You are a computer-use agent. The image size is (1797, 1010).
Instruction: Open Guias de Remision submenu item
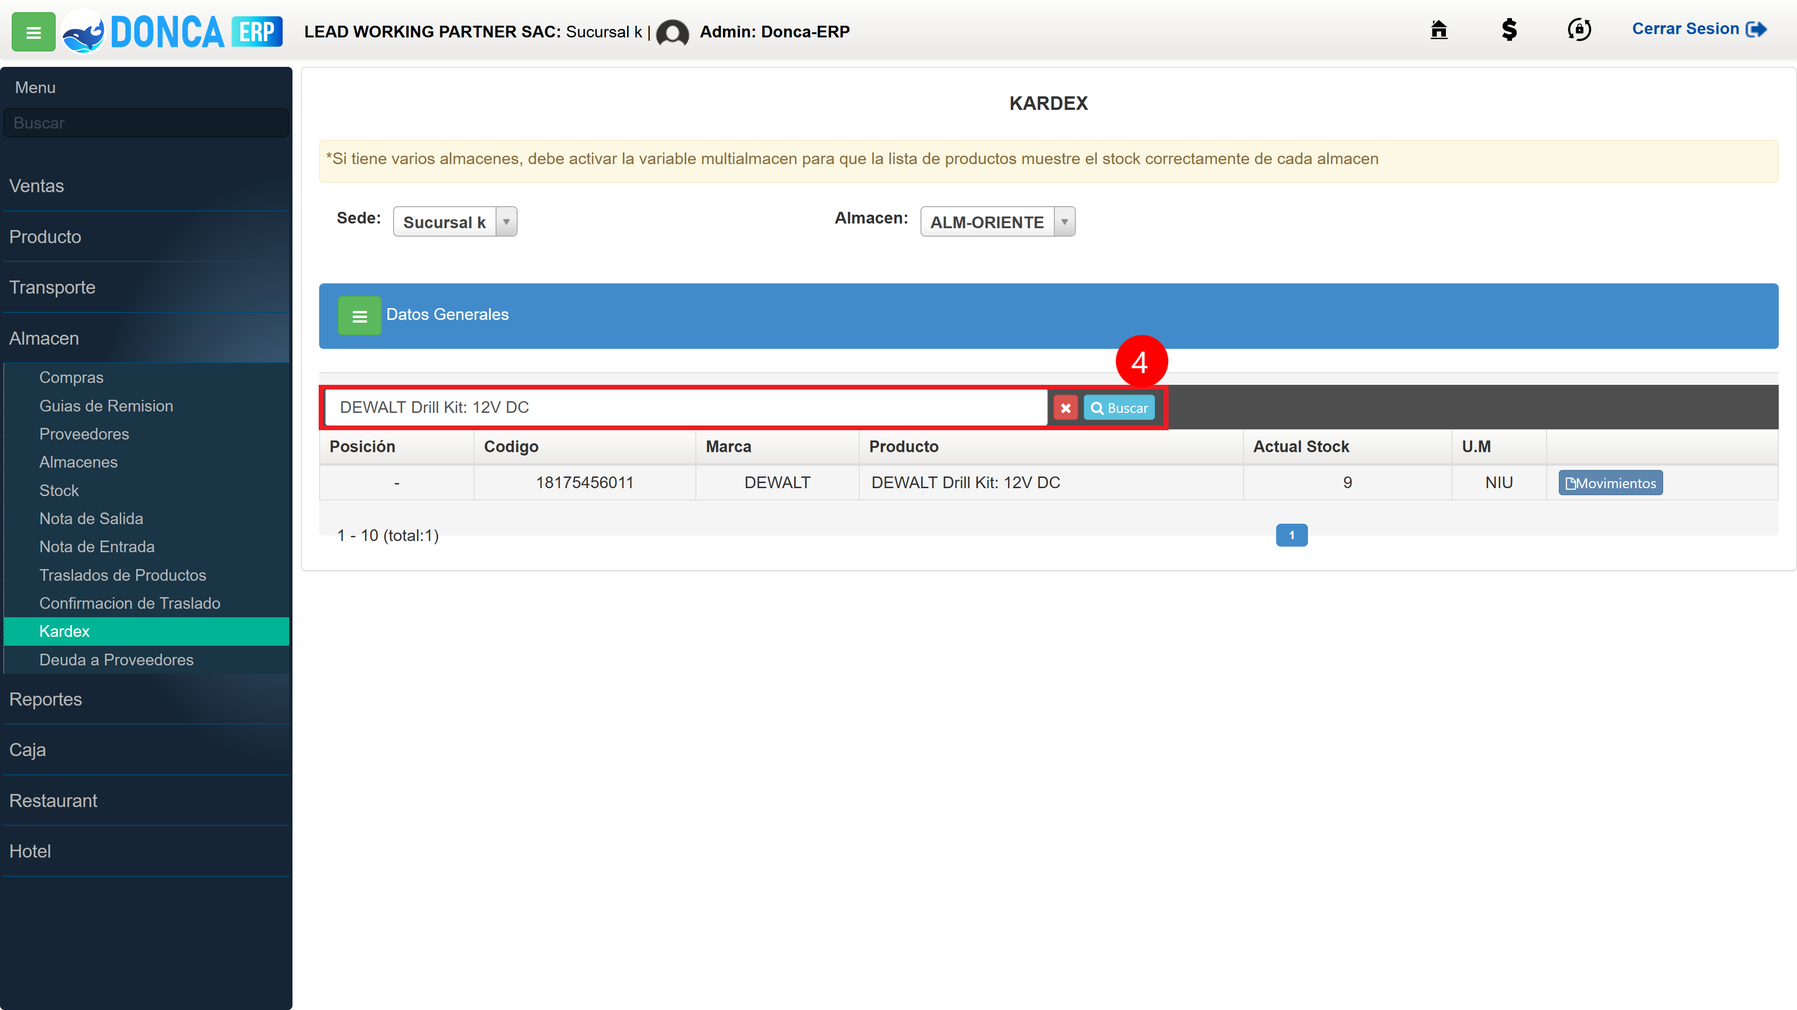146,406
